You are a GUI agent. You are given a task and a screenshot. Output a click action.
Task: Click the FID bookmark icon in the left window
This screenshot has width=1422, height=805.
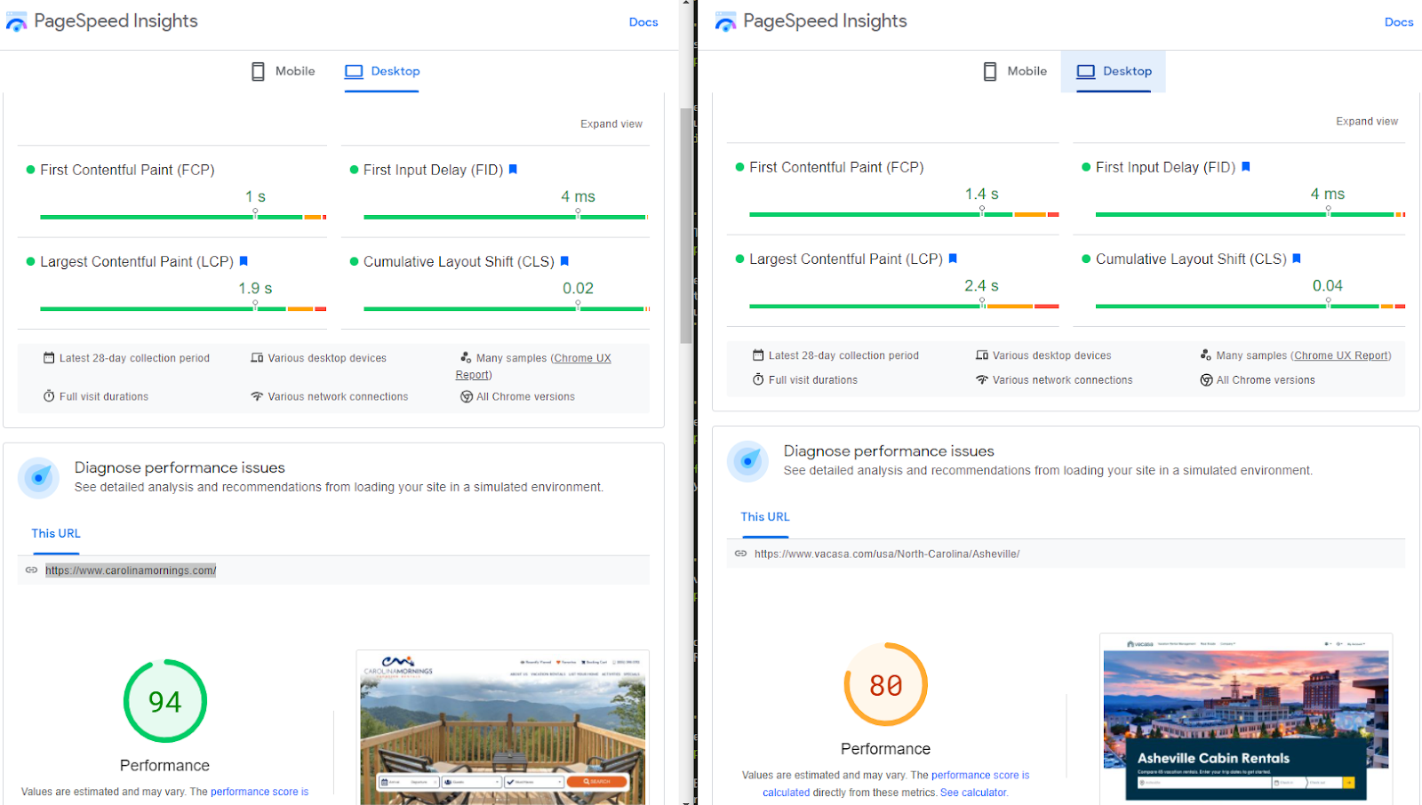pyautogui.click(x=513, y=170)
